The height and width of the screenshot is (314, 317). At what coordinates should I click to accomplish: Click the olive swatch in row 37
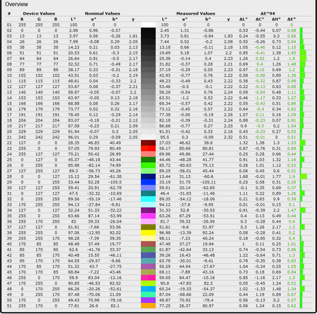click(148, 227)
